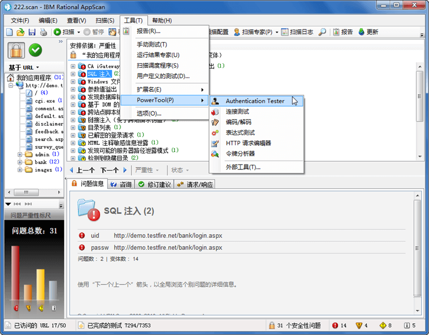Click the Print toolbar icon

point(43,32)
